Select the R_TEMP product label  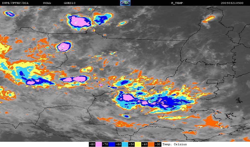177,3
